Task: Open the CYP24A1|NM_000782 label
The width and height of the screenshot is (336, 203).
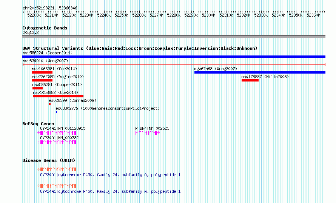Action: [x=59, y=138]
